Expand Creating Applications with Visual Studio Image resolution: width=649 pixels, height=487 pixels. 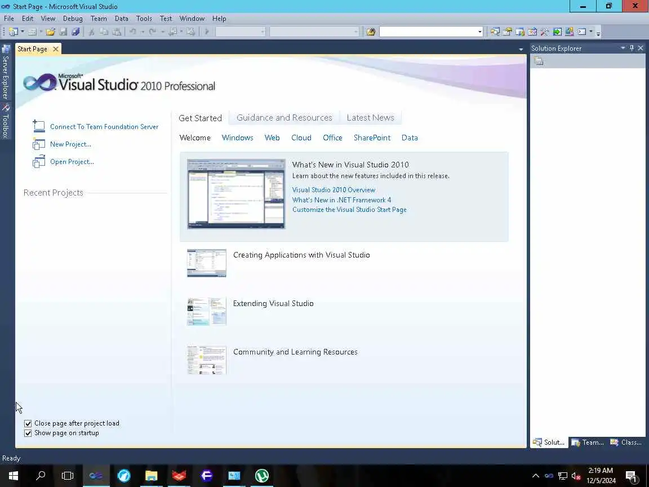pos(301,255)
